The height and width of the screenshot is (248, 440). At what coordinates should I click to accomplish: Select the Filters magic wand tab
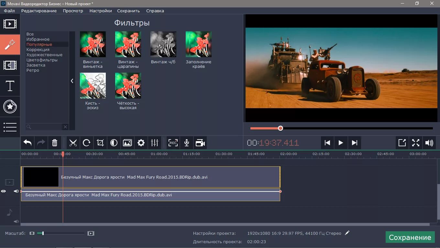point(10,45)
